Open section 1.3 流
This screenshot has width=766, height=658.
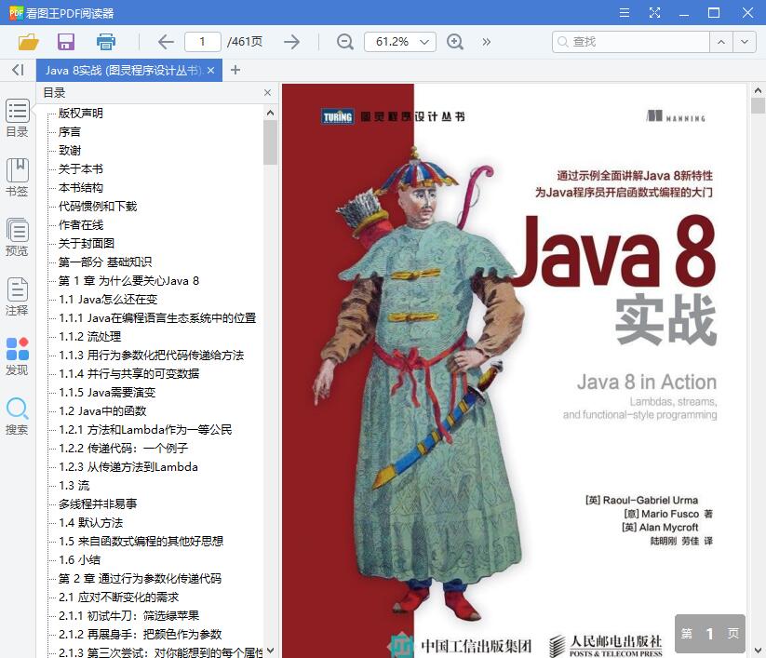[x=74, y=486]
